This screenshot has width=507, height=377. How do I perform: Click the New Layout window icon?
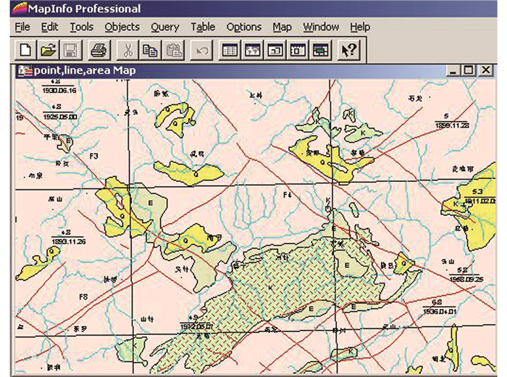point(298,50)
